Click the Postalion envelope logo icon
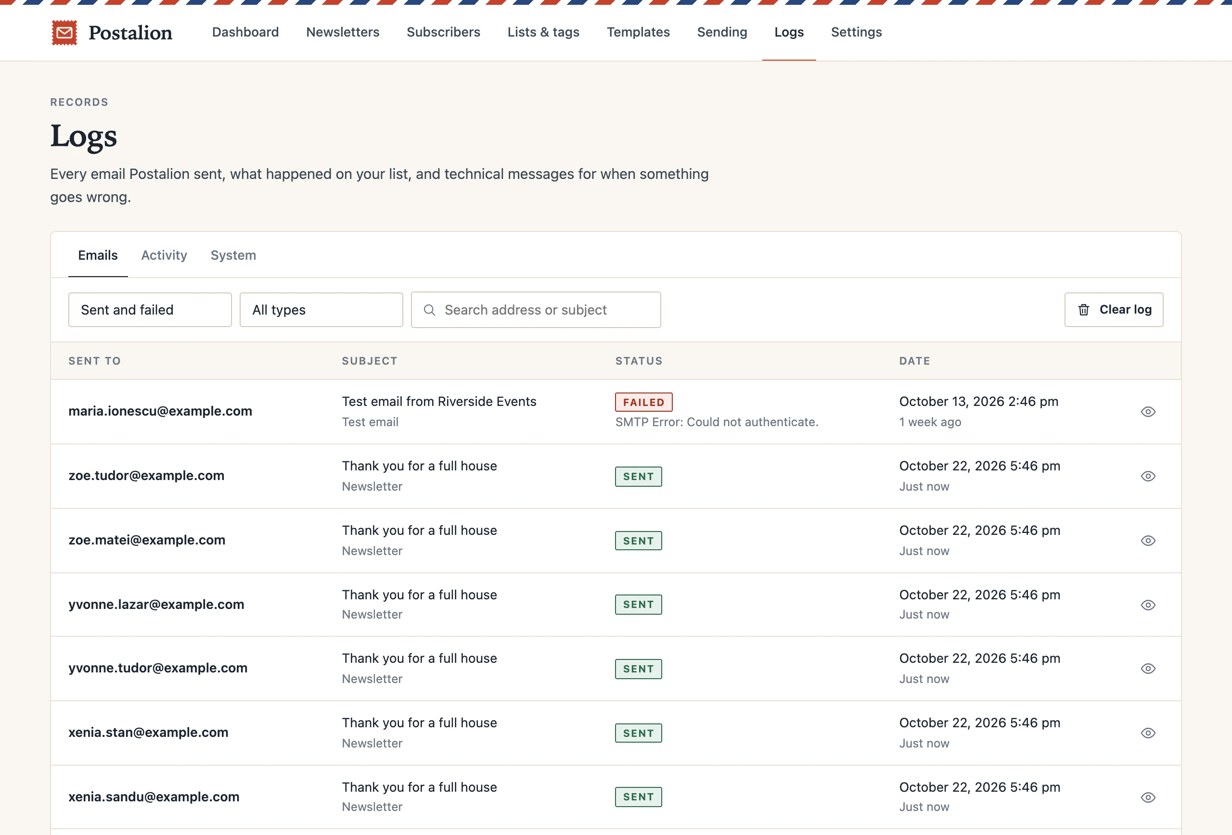This screenshot has width=1232, height=835. tap(64, 33)
